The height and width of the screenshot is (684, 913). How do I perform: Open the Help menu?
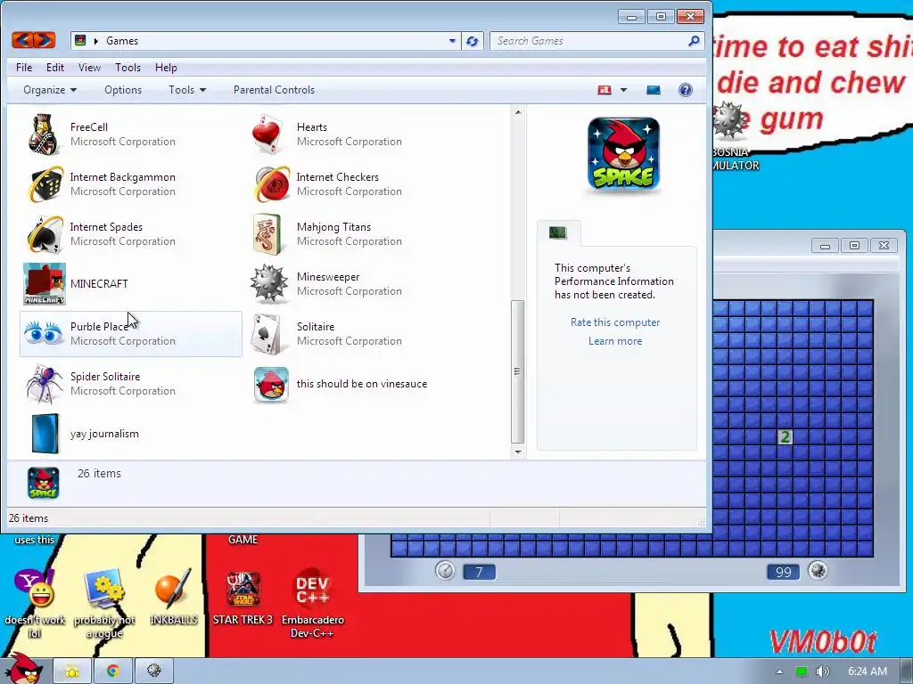[x=165, y=68]
